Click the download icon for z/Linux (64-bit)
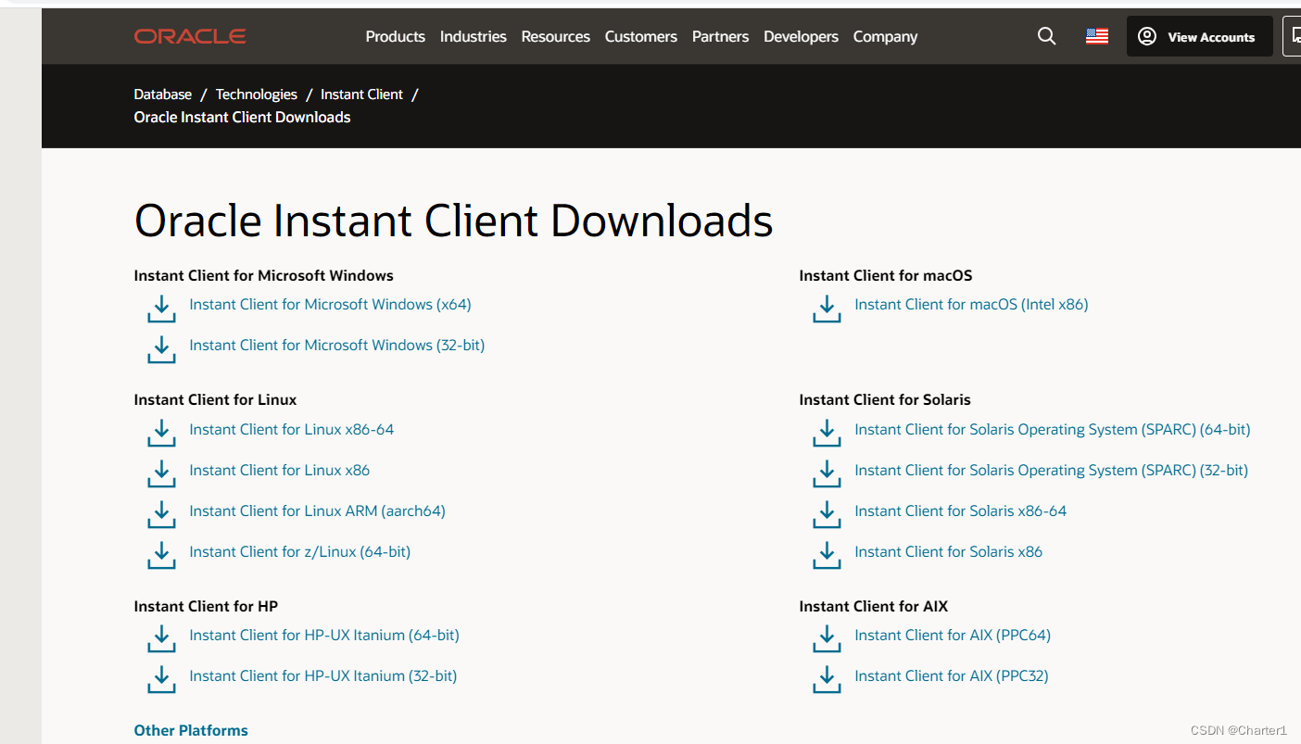The width and height of the screenshot is (1301, 744). 161,556
